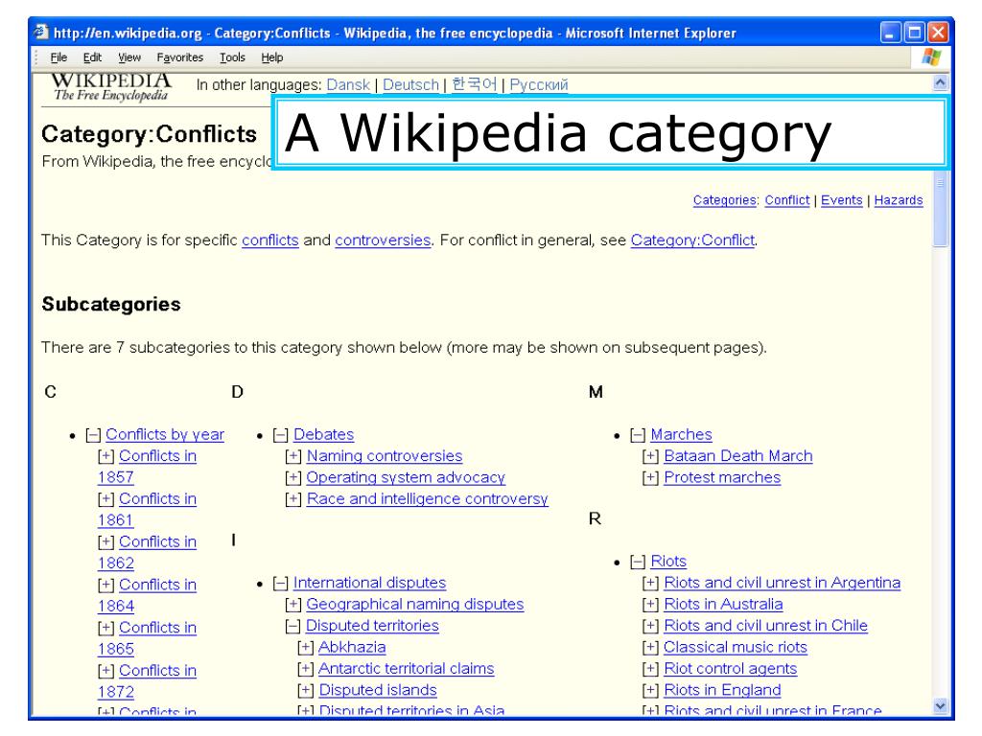982x736 pixels.
Task: Open the Classical music riots category
Action: click(736, 647)
